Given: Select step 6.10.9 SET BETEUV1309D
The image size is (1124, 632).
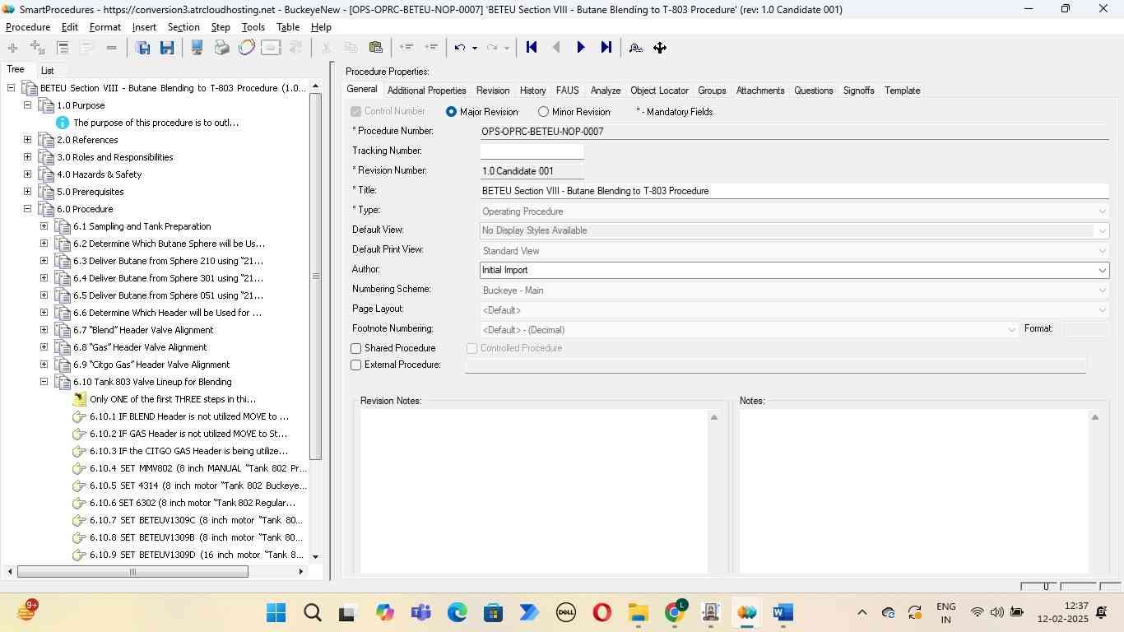Looking at the screenshot, I should (x=196, y=555).
